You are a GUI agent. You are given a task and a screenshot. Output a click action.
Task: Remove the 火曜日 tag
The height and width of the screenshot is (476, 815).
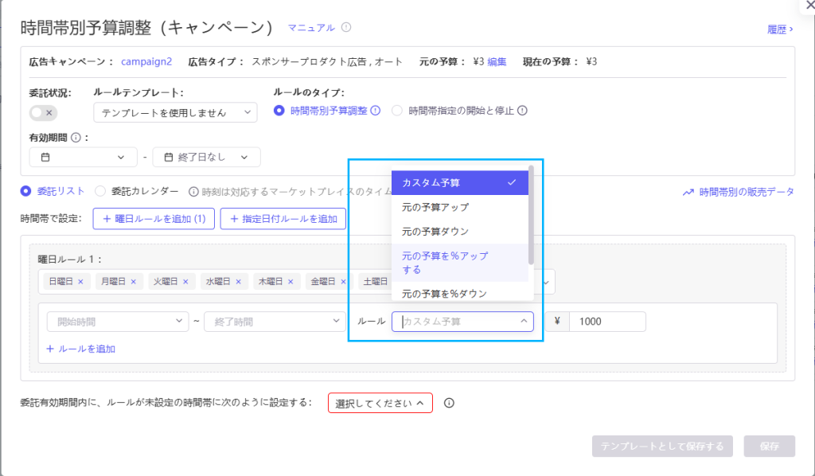[185, 282]
